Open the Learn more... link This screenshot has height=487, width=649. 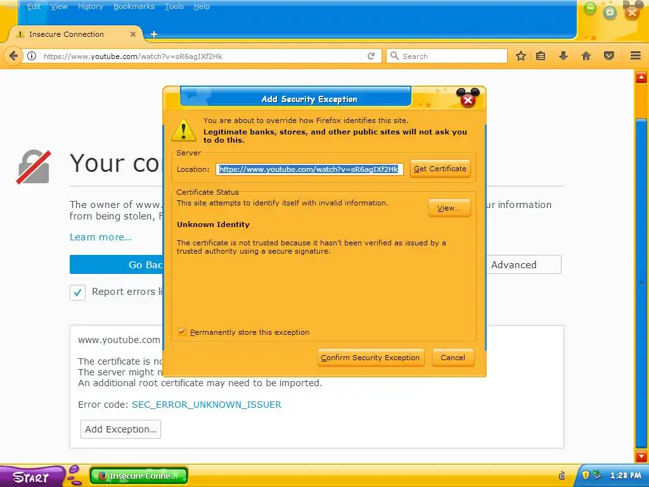[101, 237]
